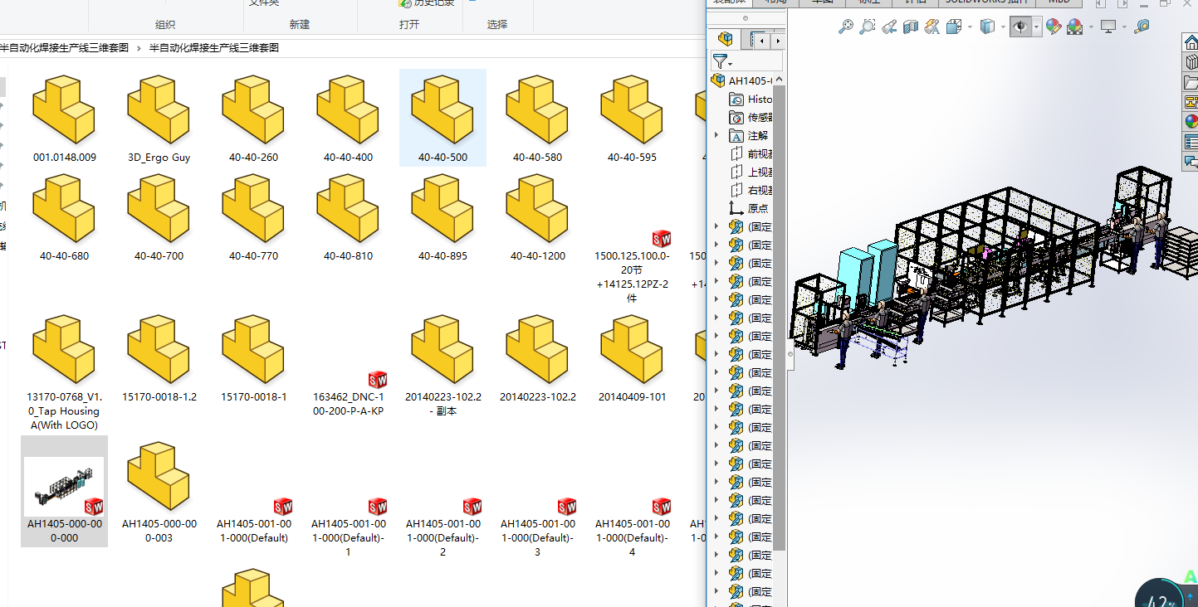Expand the 注解 folder in feature tree

point(716,135)
